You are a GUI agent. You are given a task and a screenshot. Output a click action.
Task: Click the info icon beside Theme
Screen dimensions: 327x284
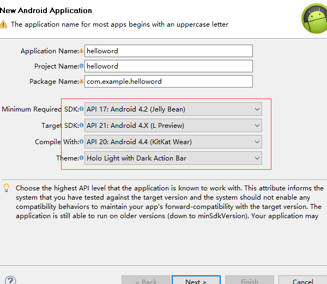(81, 158)
